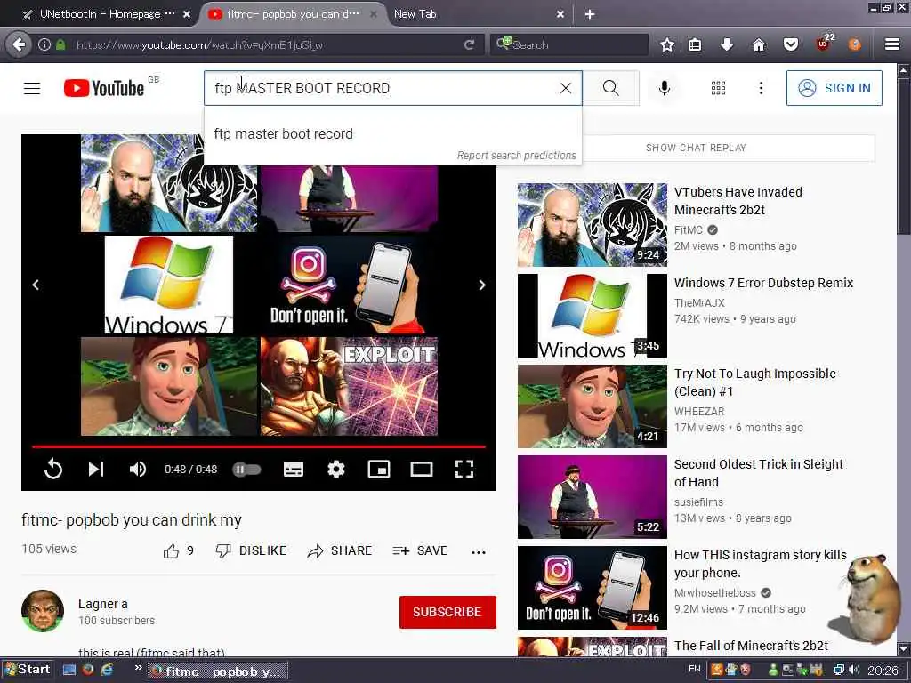
Task: Click SHOW CHAT REPLAY
Action: click(x=696, y=148)
